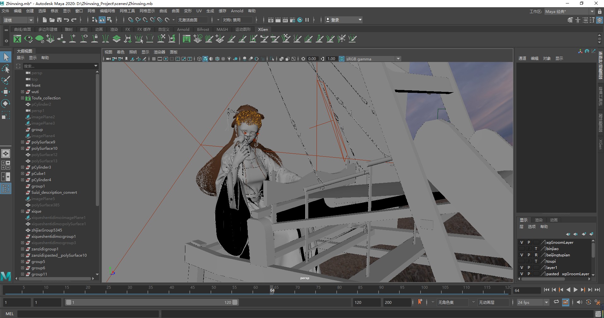Activate the Rotate tool in the toolbox

[x=6, y=103]
